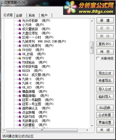The width and height of the screenshot is (116, 140).
Task: Click the diamond icon beside 横盘振幅1
Action: (x=20, y=96)
